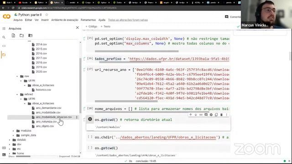Expand the datalab folder
This screenshot has width=292, height=164.
[x=10, y=140]
